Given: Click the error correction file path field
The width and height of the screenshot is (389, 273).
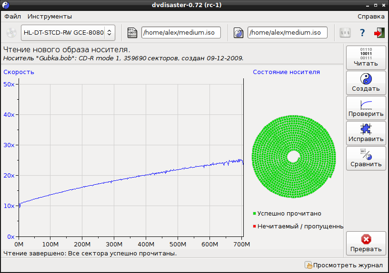Looking at the screenshot, I should pyautogui.click(x=287, y=33).
